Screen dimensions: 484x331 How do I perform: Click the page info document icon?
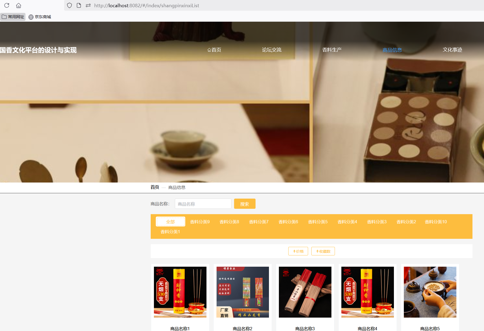point(79,5)
